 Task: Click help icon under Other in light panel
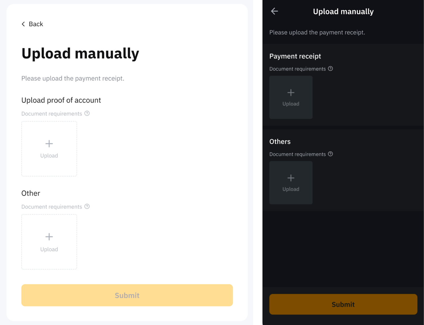[x=87, y=207]
